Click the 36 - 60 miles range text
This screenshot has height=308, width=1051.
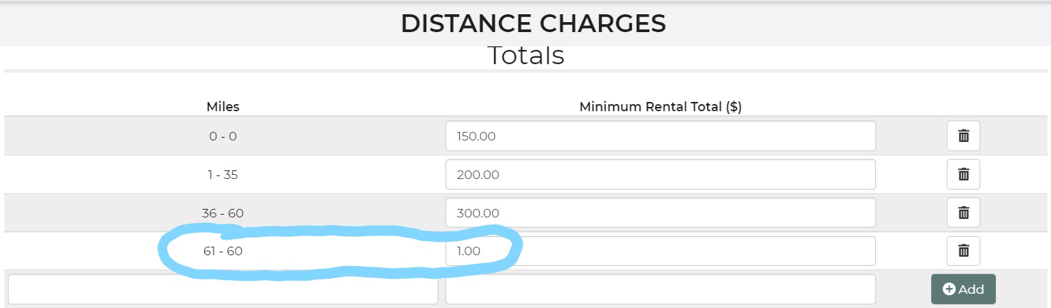coord(223,212)
